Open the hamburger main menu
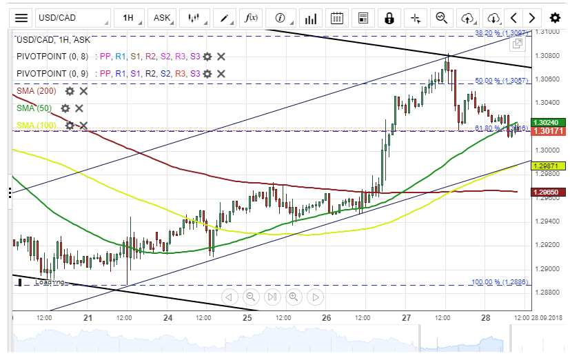 (22, 18)
